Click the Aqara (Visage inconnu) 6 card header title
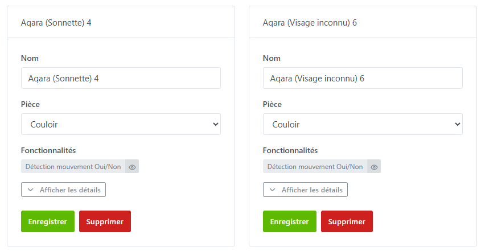481x251 pixels. [310, 23]
